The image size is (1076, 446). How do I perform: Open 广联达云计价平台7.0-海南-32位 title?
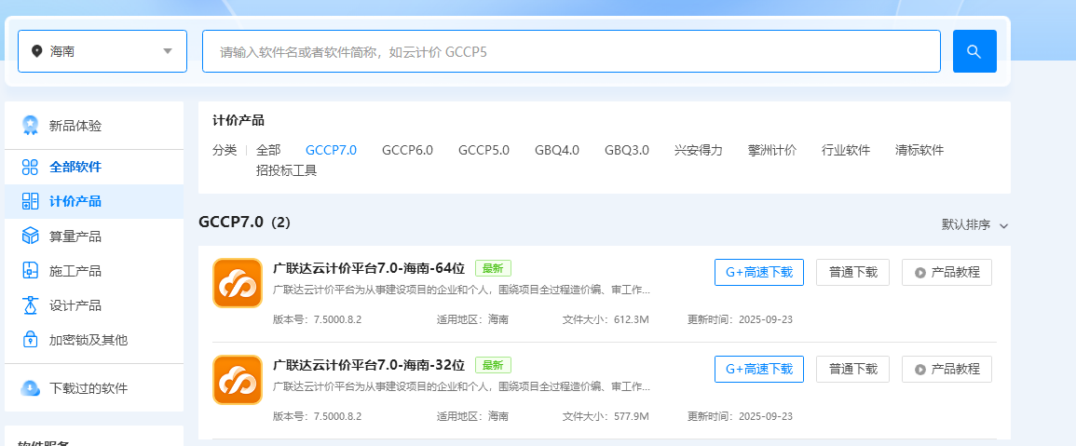369,365
